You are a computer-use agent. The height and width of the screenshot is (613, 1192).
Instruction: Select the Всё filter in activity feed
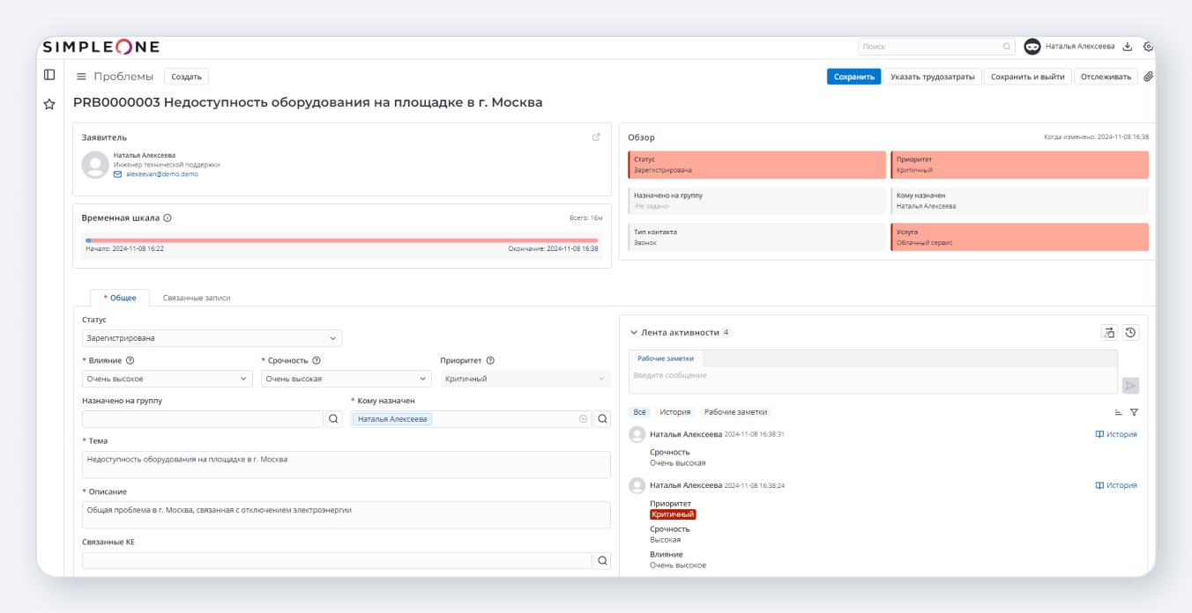point(640,412)
